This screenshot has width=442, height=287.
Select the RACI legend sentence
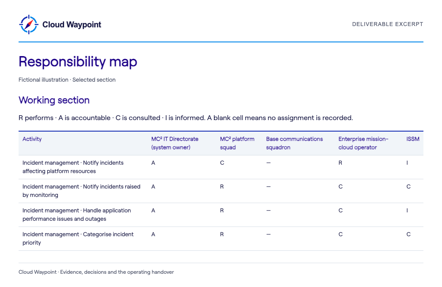[x=186, y=118]
